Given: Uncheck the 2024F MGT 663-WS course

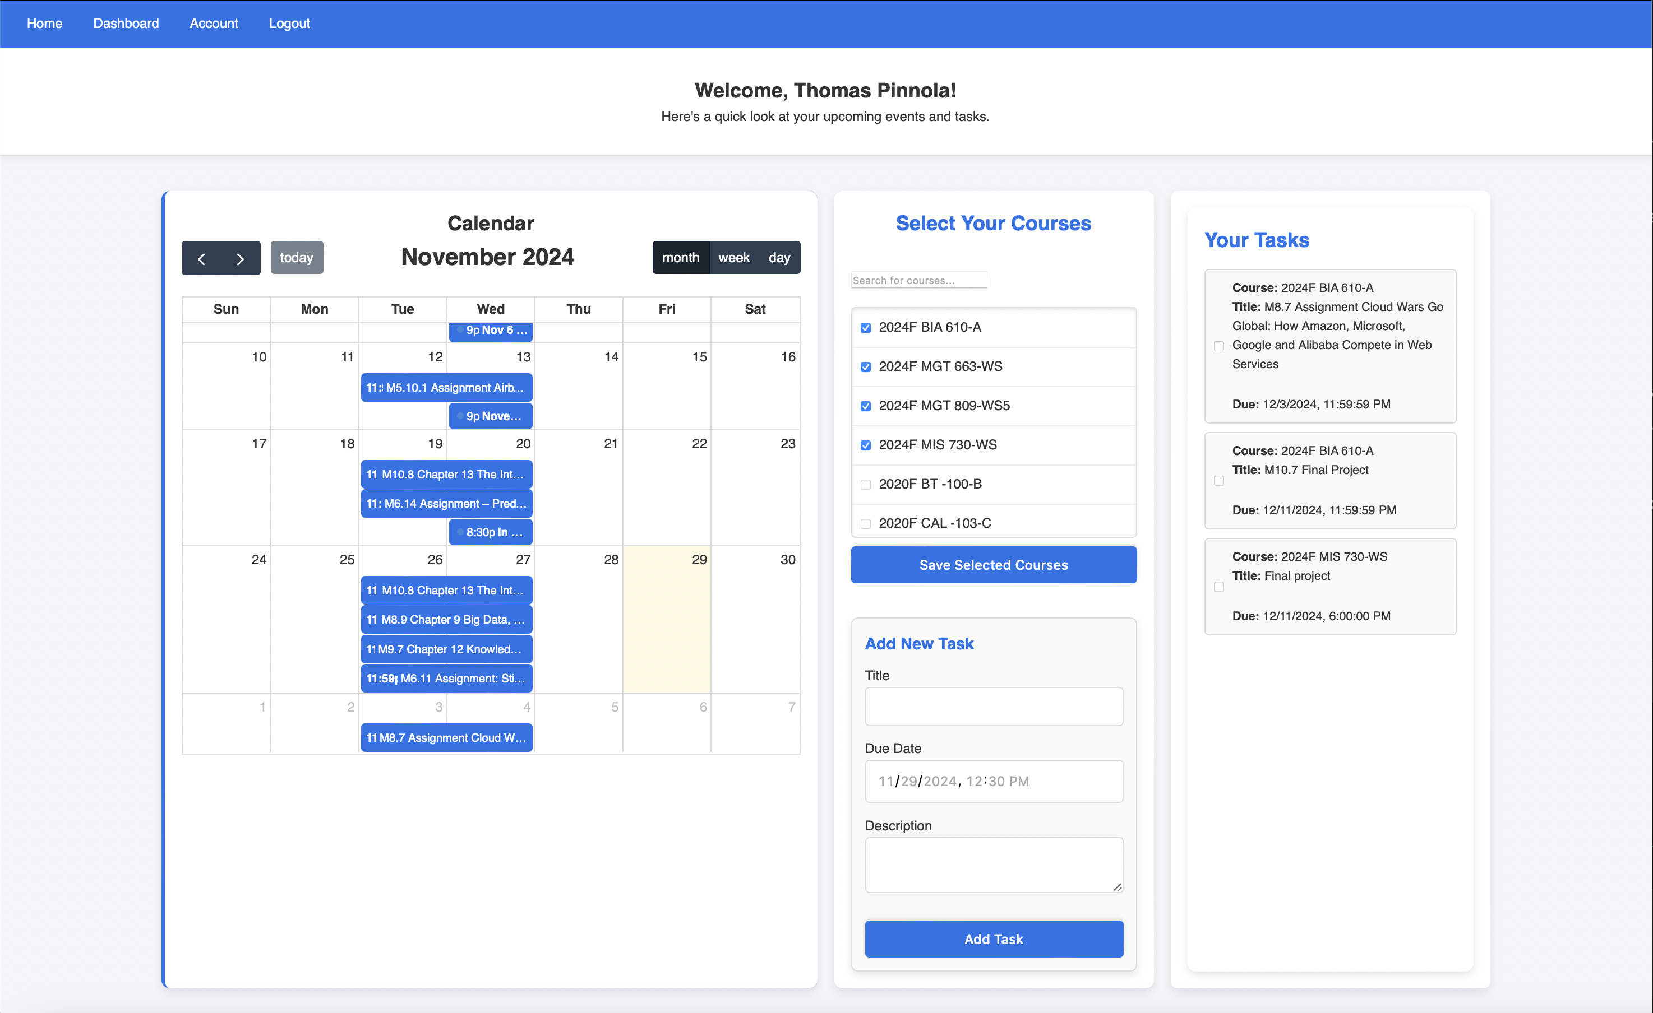Looking at the screenshot, I should (x=865, y=367).
